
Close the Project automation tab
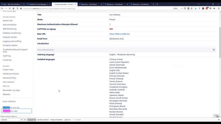[x=76, y=4]
